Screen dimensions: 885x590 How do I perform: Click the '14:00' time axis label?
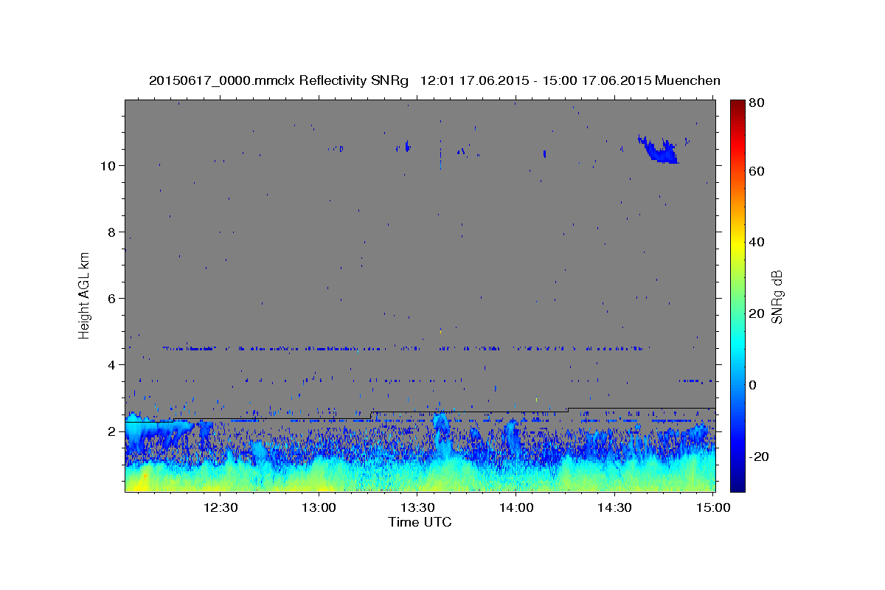[x=516, y=507]
